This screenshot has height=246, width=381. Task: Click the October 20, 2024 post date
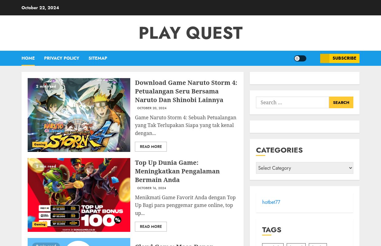152,108
